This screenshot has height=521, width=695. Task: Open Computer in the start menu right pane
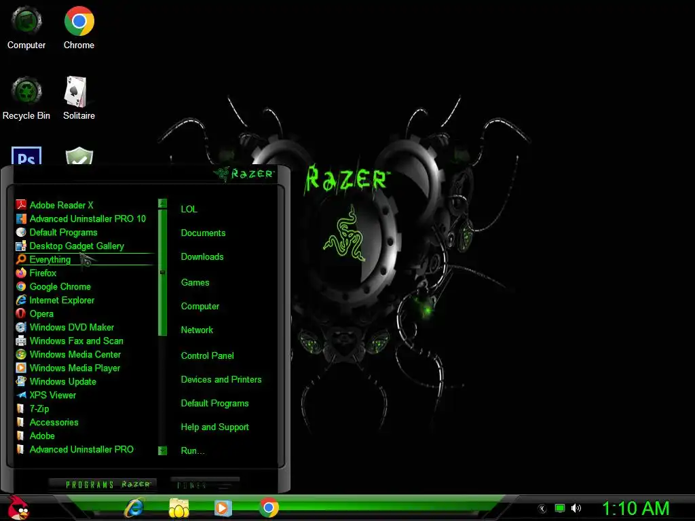point(200,307)
